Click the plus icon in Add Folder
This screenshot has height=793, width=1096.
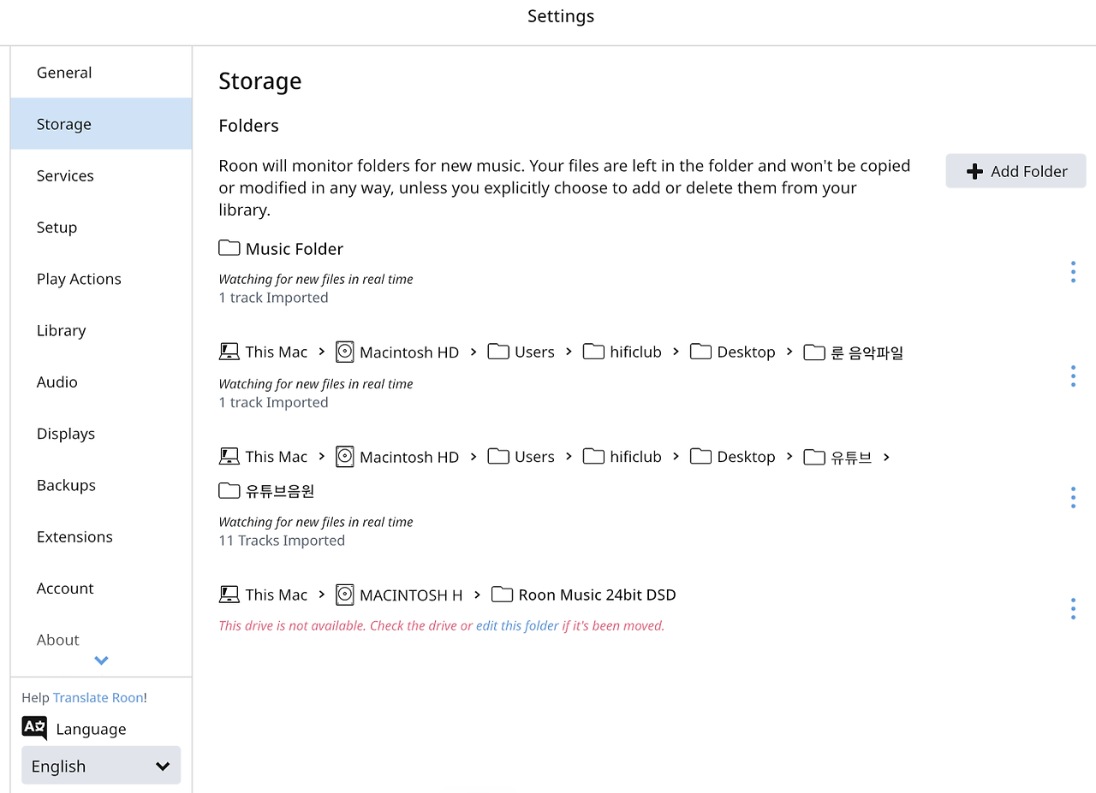click(974, 172)
